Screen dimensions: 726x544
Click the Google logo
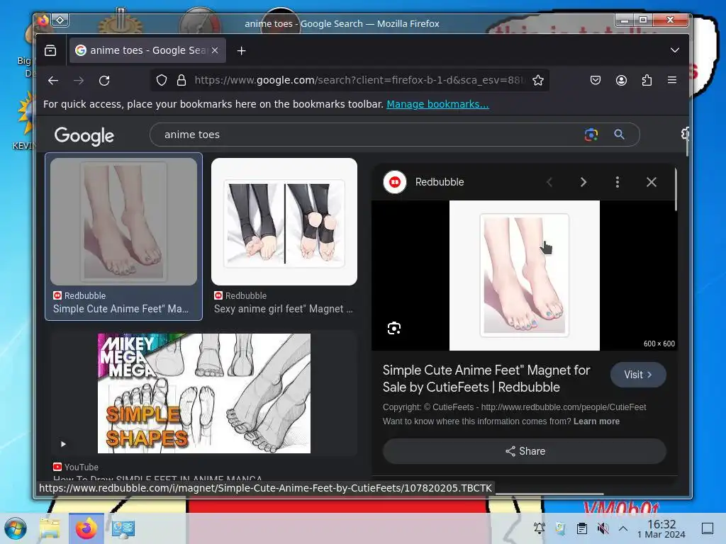point(84,135)
